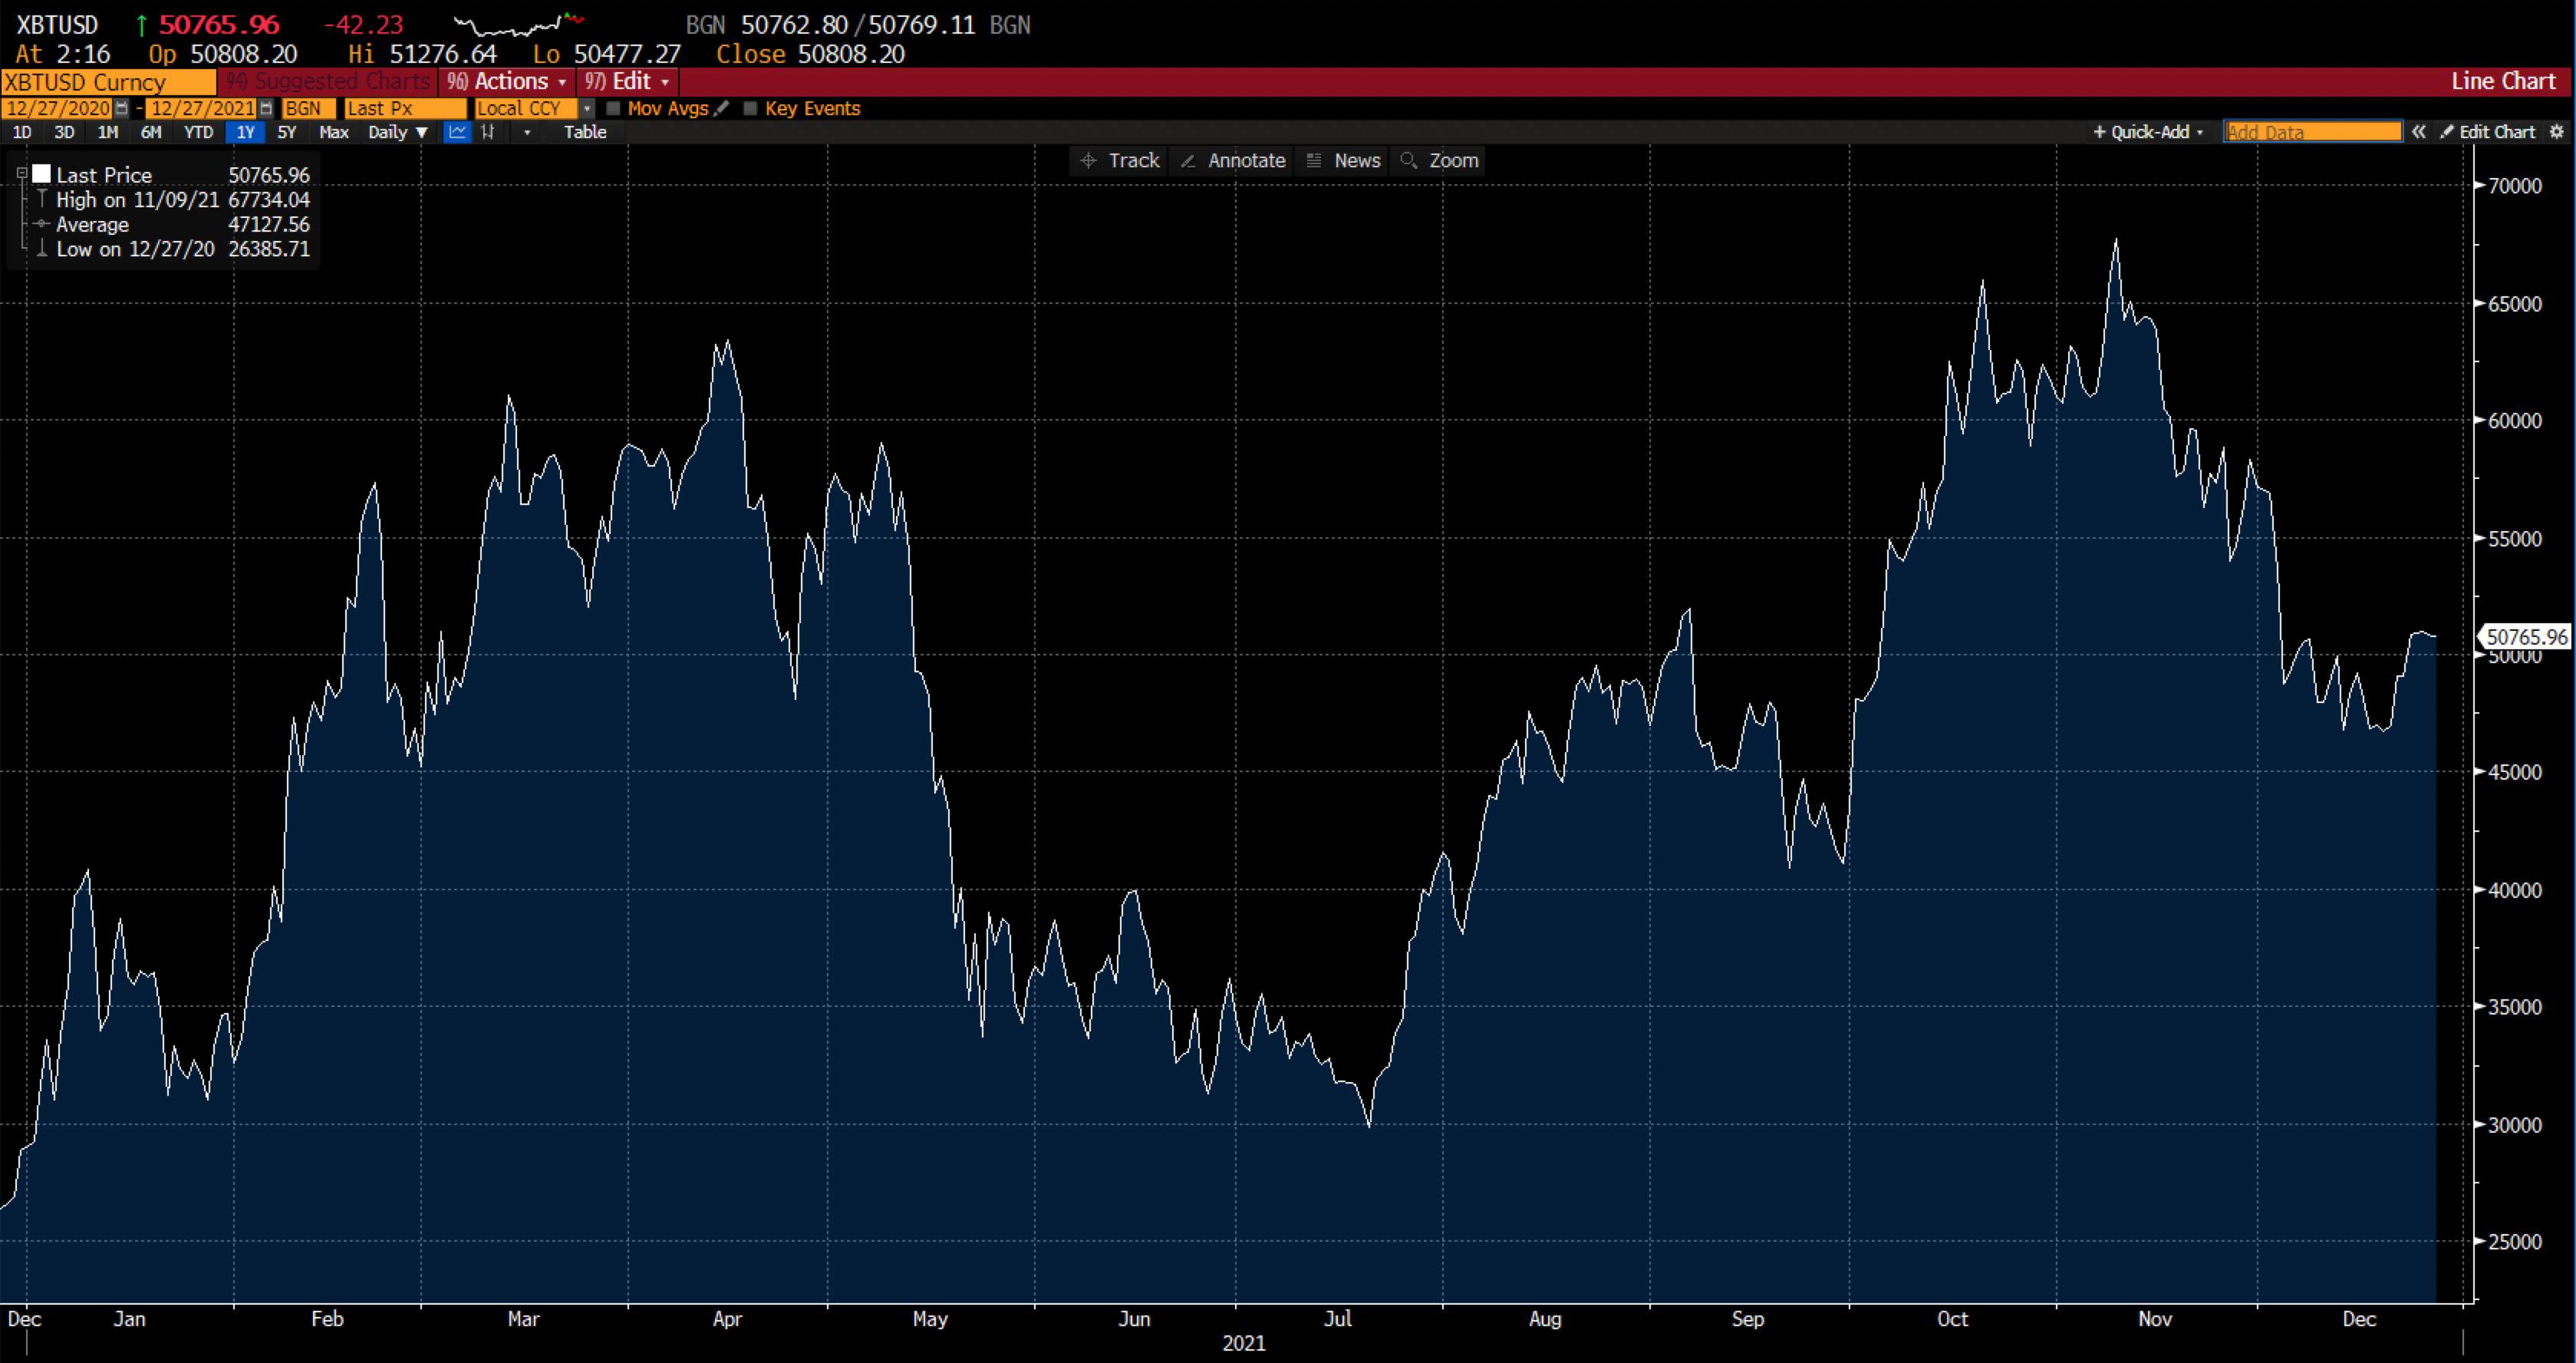Screen dimensions: 2576x1363
Task: Click the Add Data input field
Action: [2311, 131]
